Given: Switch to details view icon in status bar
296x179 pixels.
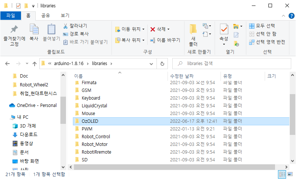Looking at the screenshot, I should pos(282,174).
